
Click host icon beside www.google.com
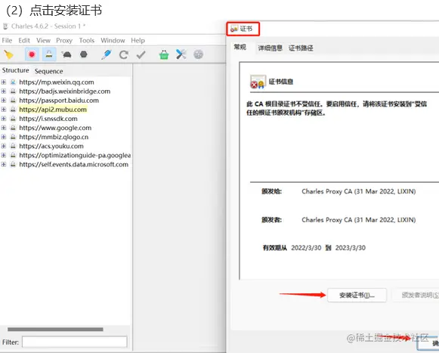[x=13, y=128]
